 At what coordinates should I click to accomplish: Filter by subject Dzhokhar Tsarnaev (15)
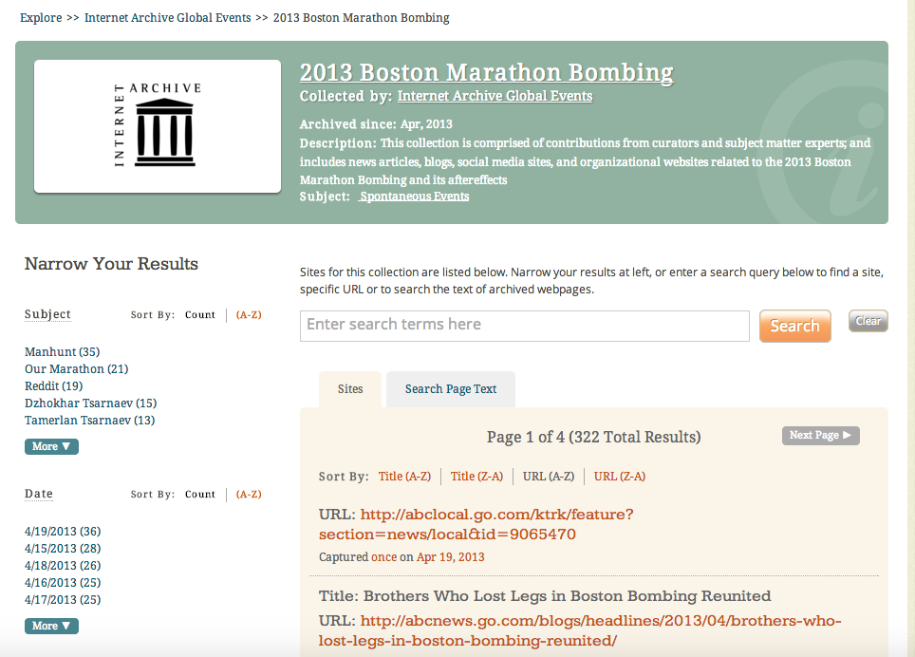(x=90, y=404)
